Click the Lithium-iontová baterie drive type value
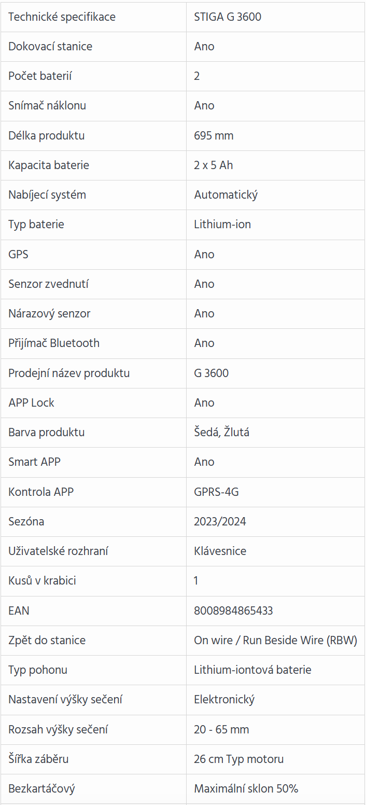The image size is (366, 805). click(252, 670)
